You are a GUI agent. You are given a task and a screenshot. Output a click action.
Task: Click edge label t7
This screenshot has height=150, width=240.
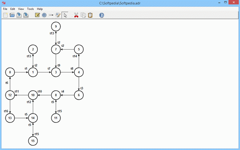point(49,68)
